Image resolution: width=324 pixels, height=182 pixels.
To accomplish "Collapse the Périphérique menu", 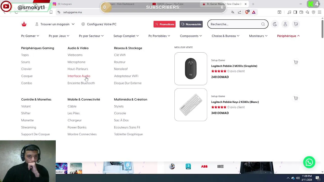I will click(x=288, y=36).
